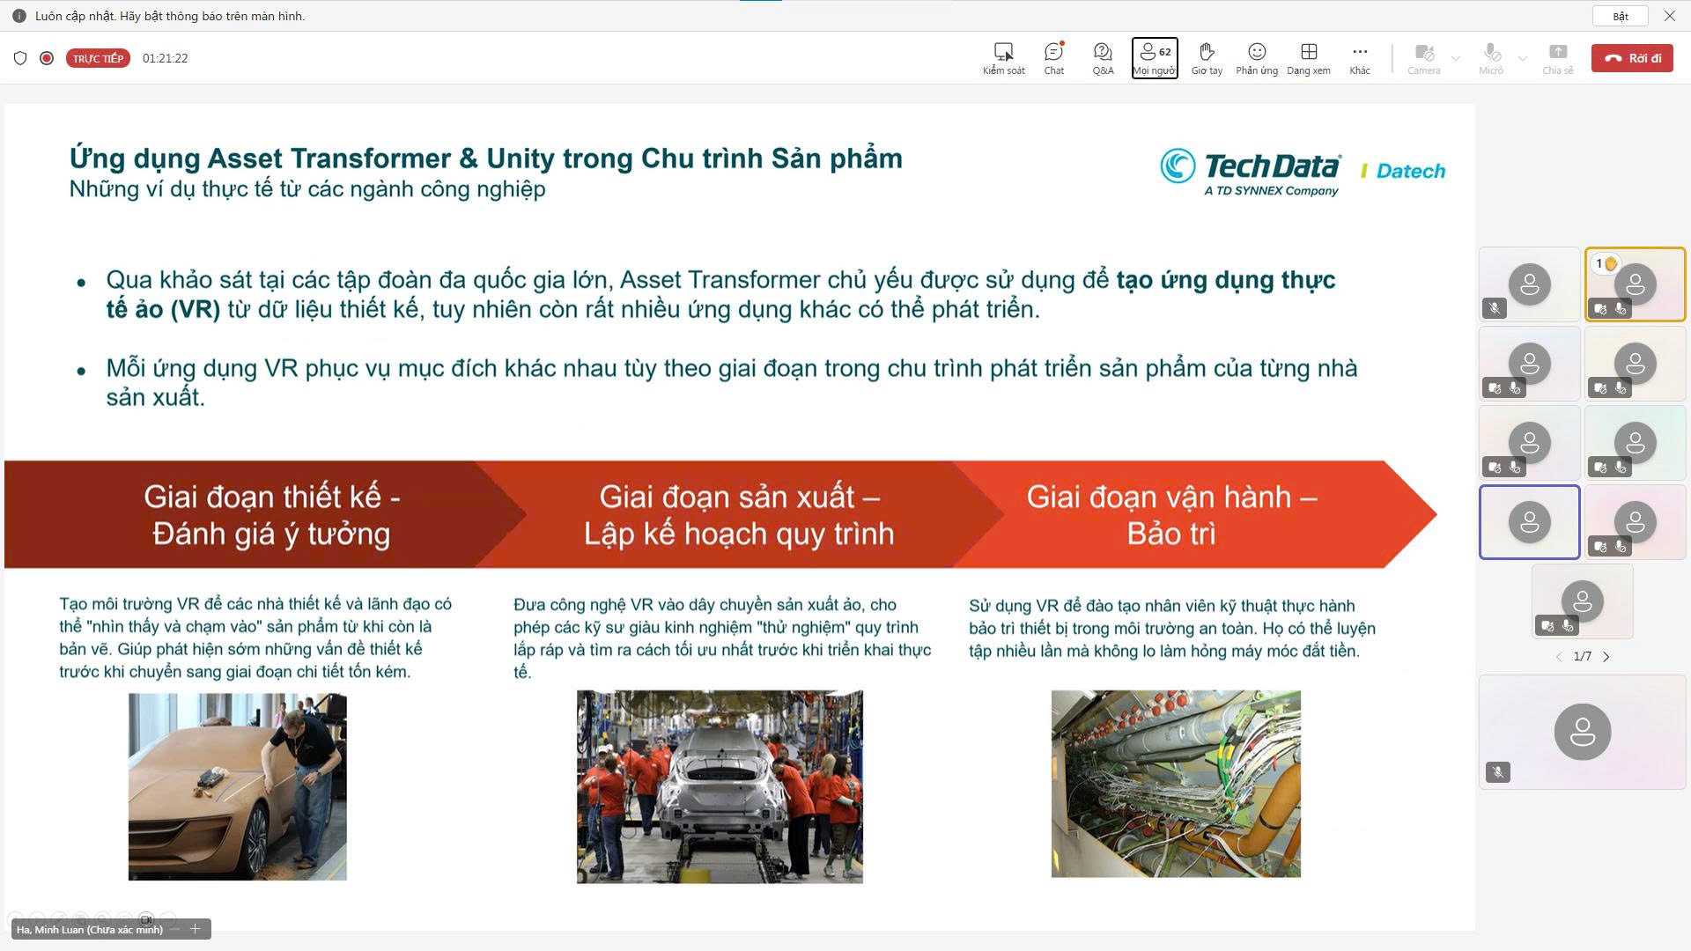This screenshot has width=1691, height=951.
Task: Click the Bật notifications button
Action: click(1621, 16)
